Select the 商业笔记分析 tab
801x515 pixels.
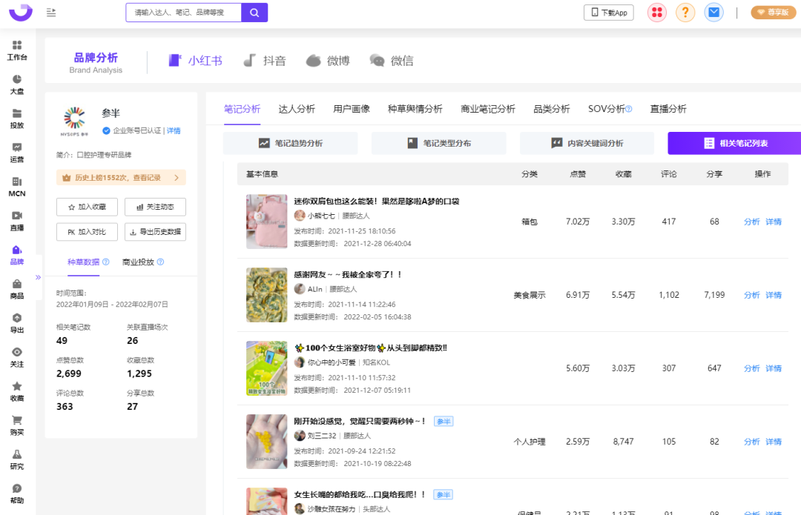tap(488, 109)
